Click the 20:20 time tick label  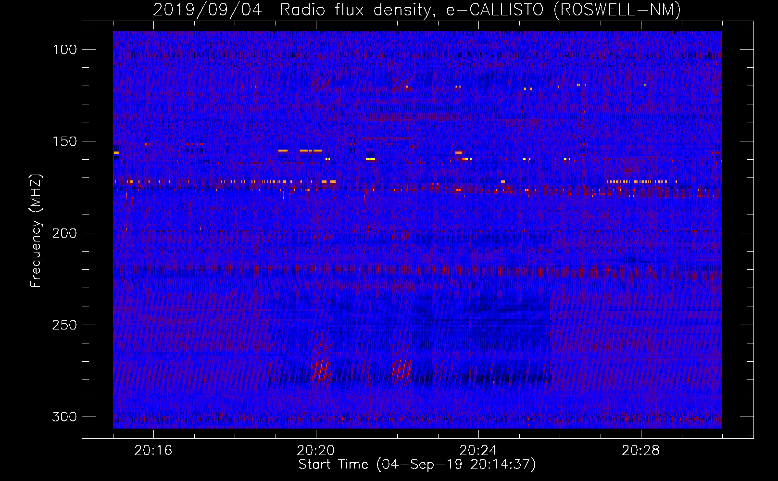pyautogui.click(x=316, y=451)
